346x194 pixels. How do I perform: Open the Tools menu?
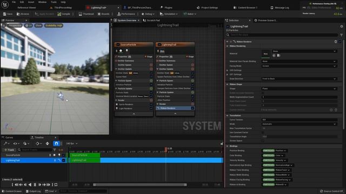point(54,2)
